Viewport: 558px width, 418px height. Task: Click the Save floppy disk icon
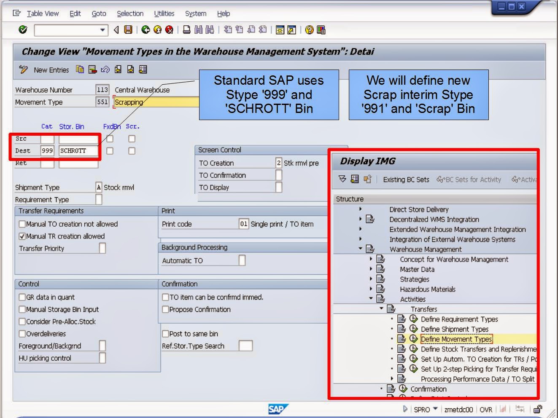tap(128, 29)
